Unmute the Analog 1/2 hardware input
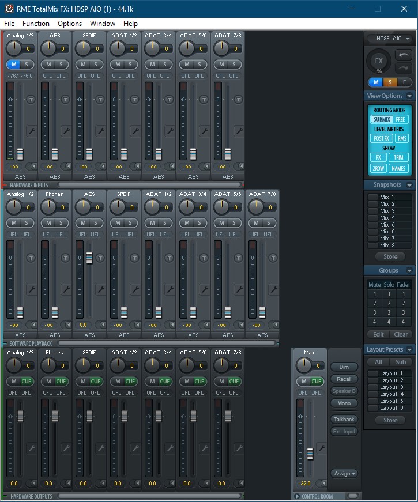 click(14, 65)
